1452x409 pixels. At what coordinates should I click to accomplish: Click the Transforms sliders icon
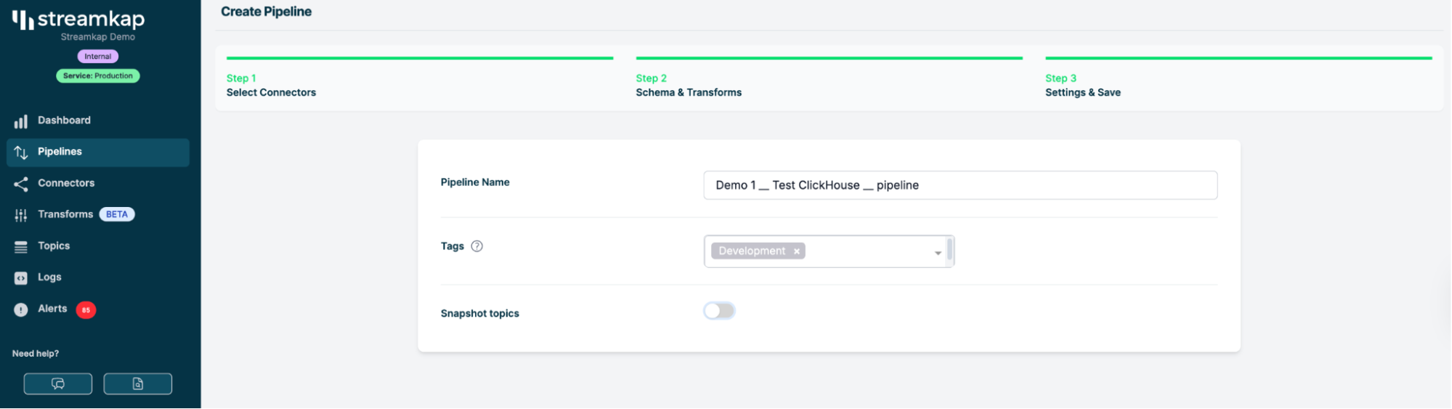21,215
